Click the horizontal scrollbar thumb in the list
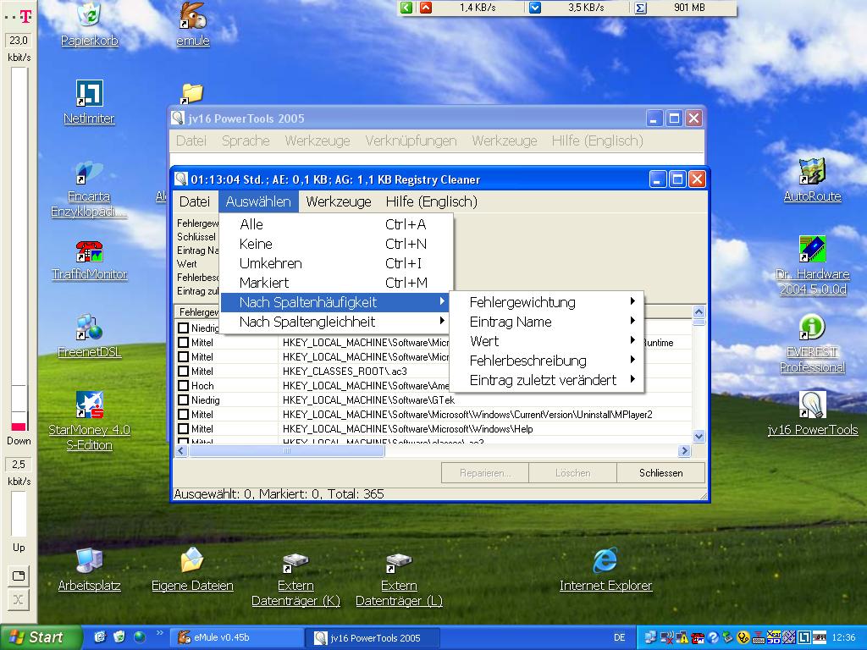Screen dimensions: 867x650 [286, 451]
